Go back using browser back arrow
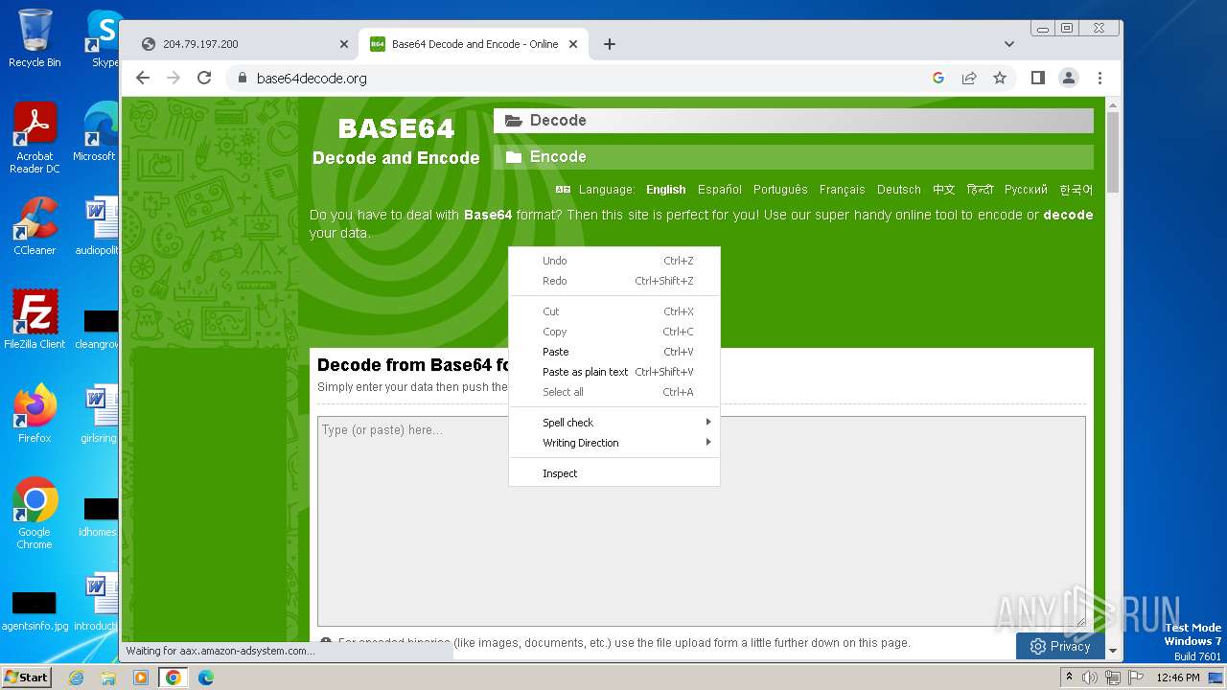The width and height of the screenshot is (1227, 690). tap(143, 78)
